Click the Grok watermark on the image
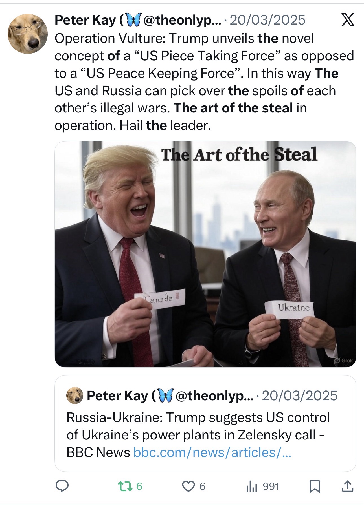The width and height of the screenshot is (364, 506). 344,361
